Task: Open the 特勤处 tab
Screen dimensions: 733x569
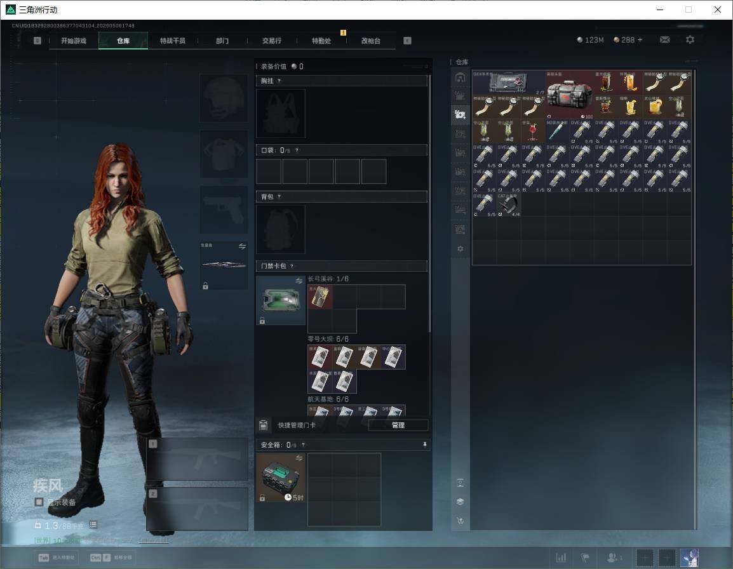Action: [321, 41]
